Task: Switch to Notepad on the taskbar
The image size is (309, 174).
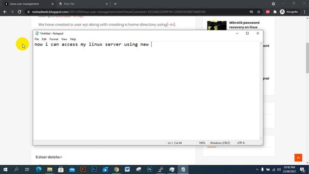Action: (x=183, y=170)
